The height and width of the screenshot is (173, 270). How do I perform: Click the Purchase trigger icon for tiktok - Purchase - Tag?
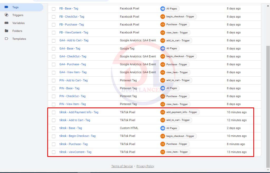(162, 144)
